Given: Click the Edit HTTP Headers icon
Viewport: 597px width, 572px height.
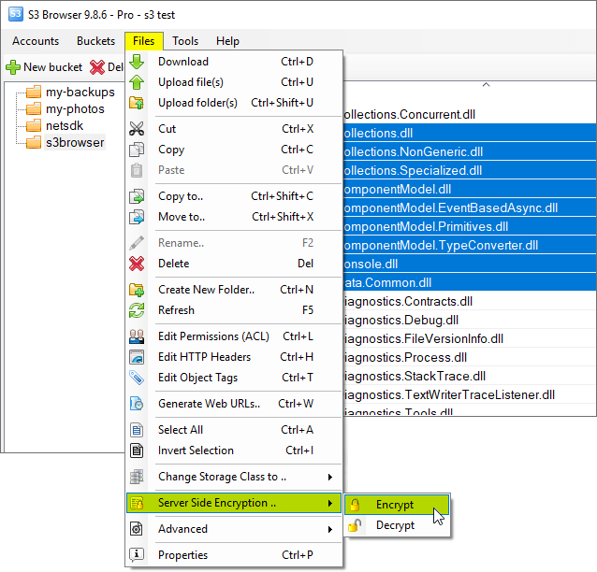Looking at the screenshot, I should 137,357.
